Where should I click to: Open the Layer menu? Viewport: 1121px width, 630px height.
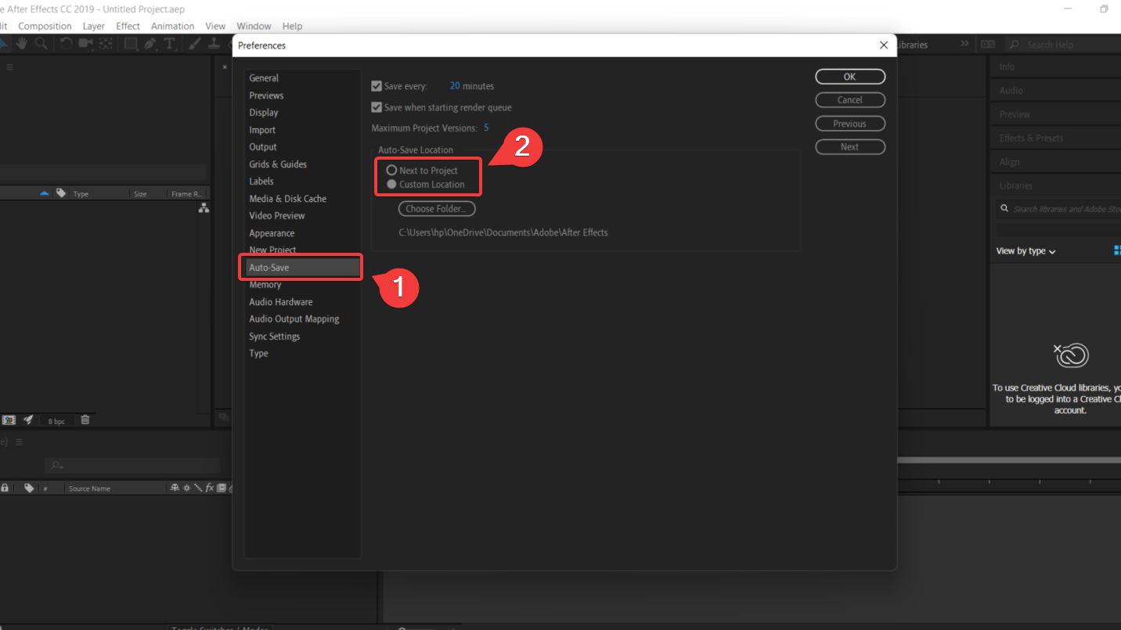pos(94,26)
